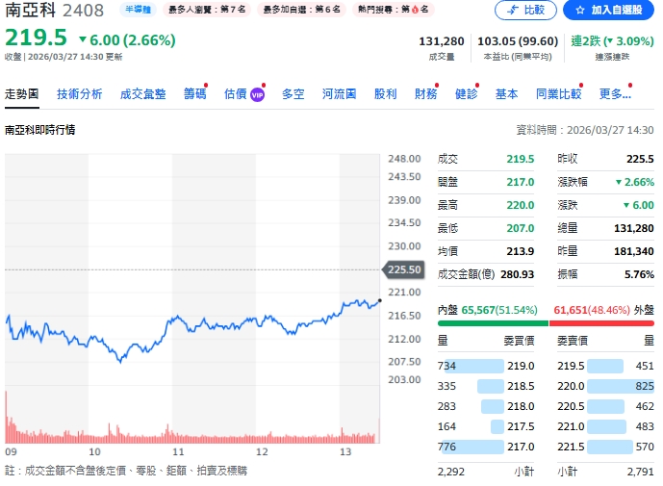Click 內盤 65,567 (51.54%) figure
The width and height of the screenshot is (663, 486).
pyautogui.click(x=499, y=310)
